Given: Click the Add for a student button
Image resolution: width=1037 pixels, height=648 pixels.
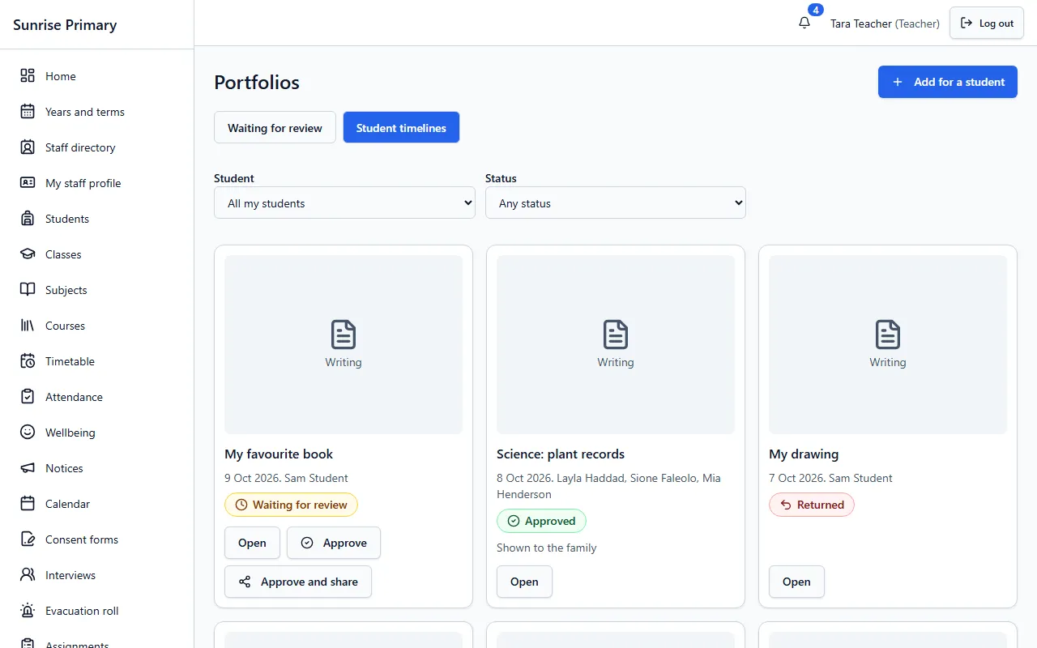Looking at the screenshot, I should (x=948, y=82).
